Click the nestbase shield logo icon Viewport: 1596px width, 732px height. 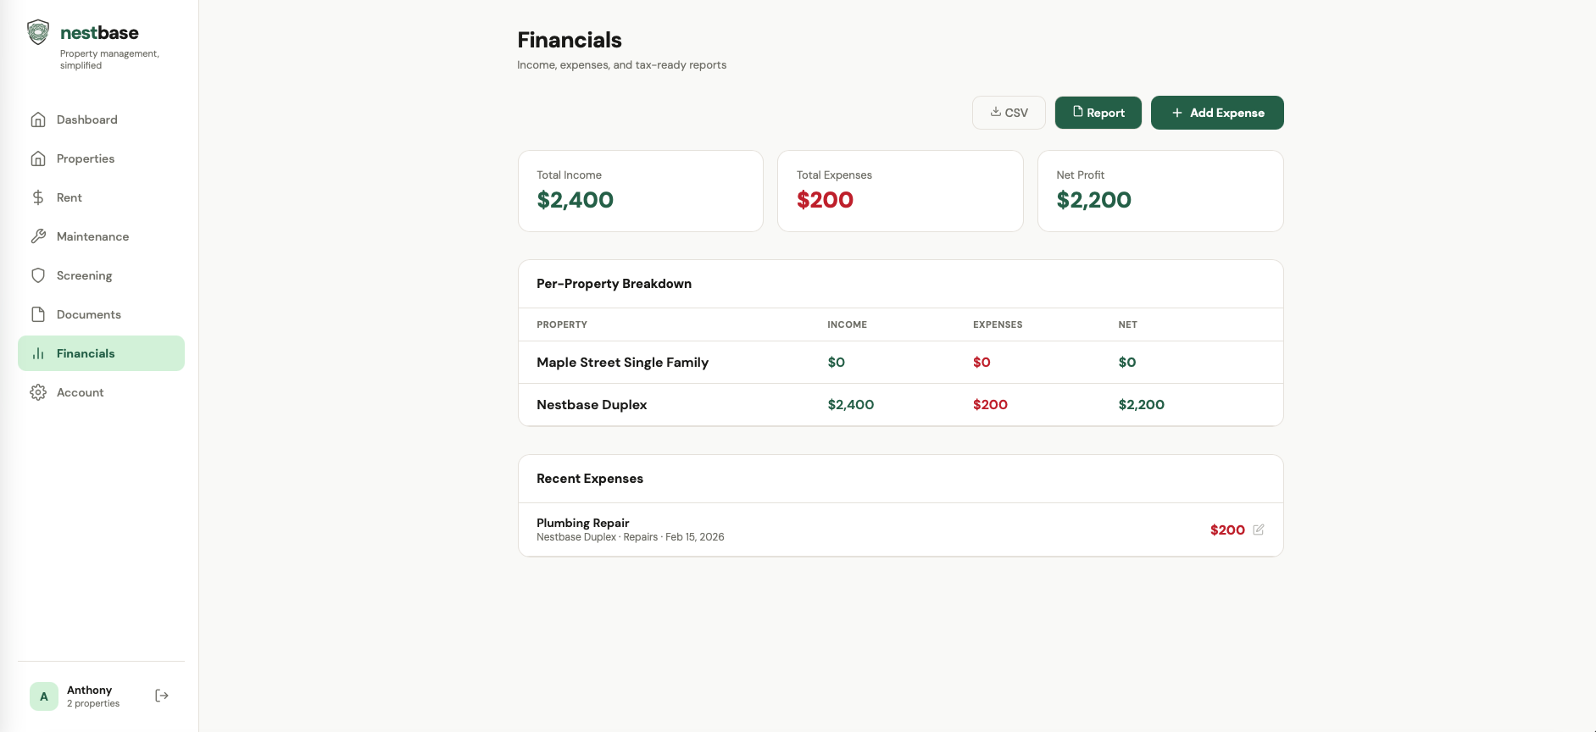coord(38,32)
